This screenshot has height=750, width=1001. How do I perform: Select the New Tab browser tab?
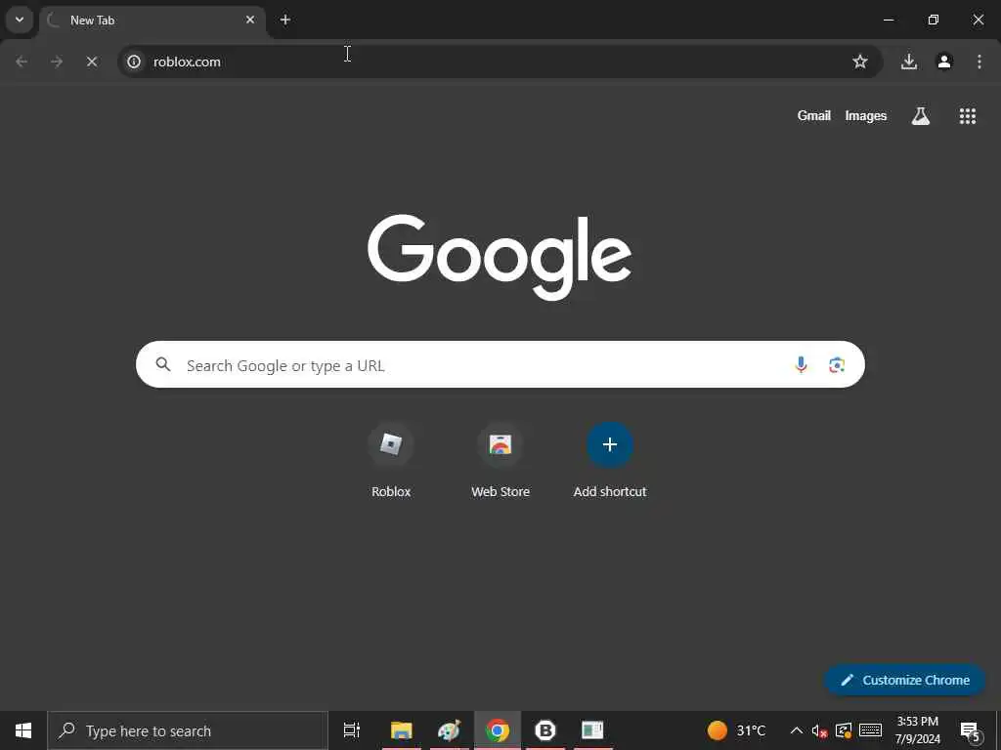(152, 21)
